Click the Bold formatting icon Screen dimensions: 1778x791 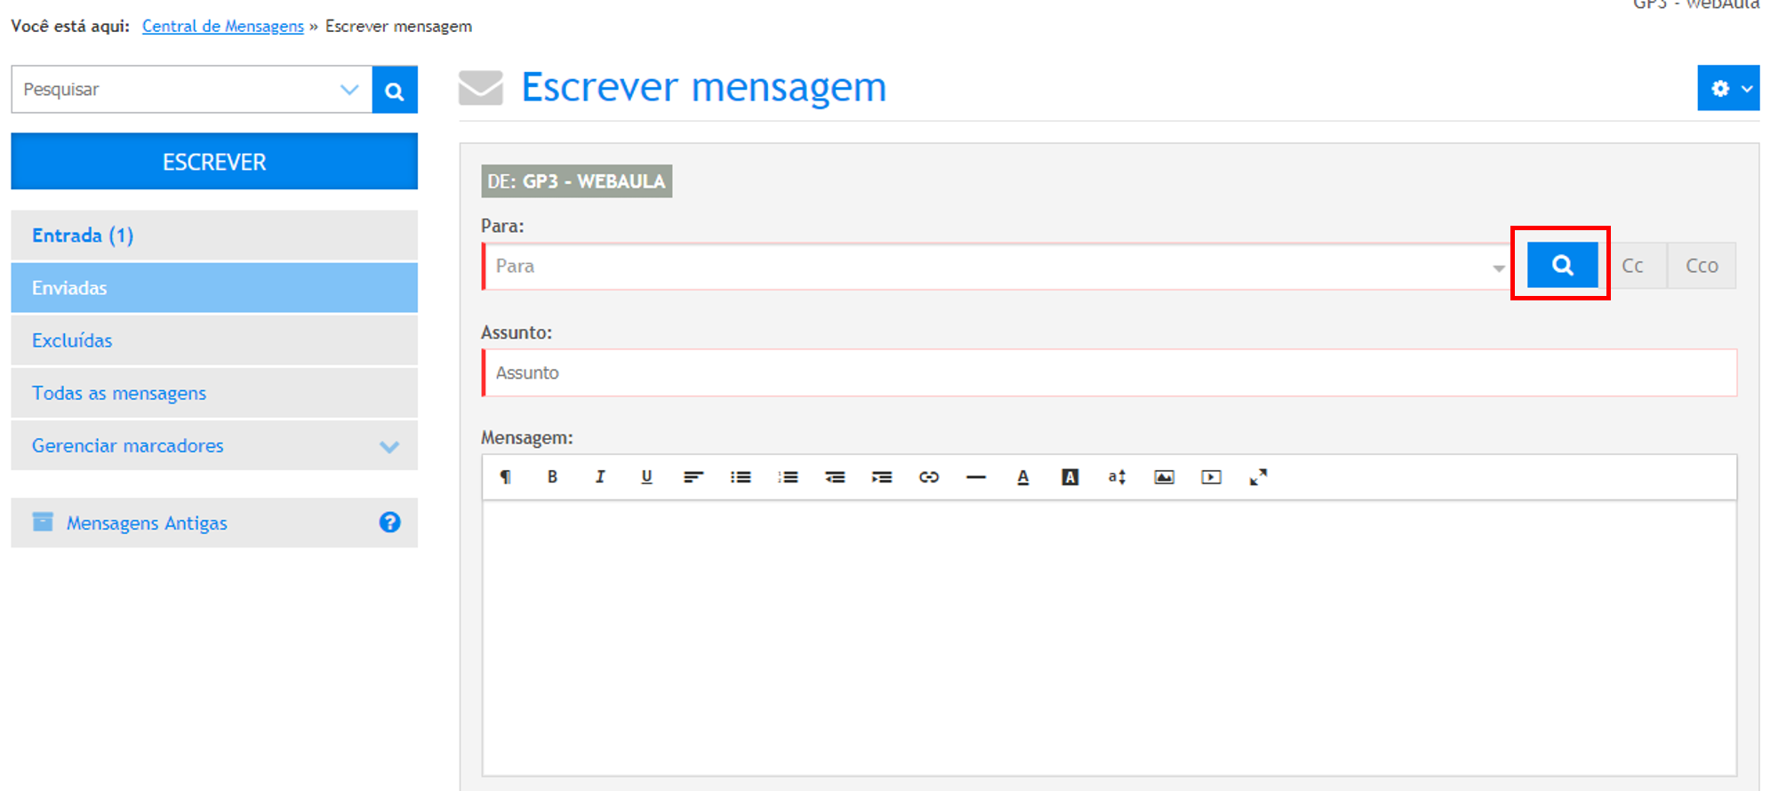[552, 477]
